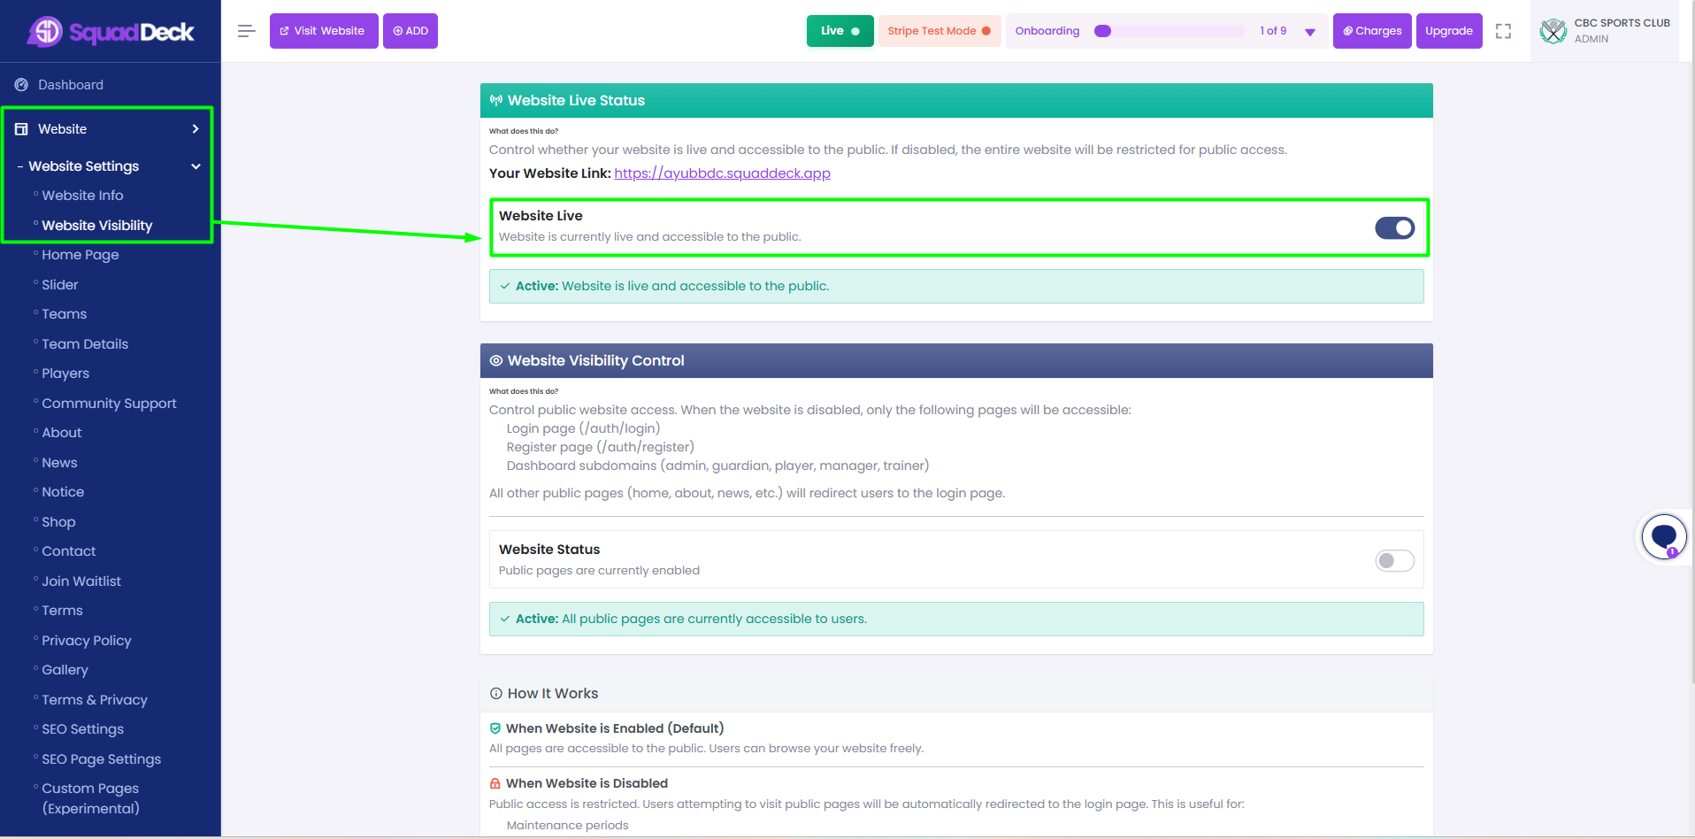Viewport: 1695px width, 839px height.
Task: Open Community Support settings
Action: 109,404
